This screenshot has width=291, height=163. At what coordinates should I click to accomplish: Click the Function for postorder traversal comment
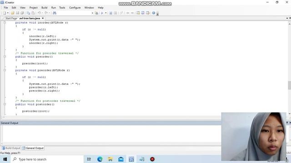coord(48,101)
